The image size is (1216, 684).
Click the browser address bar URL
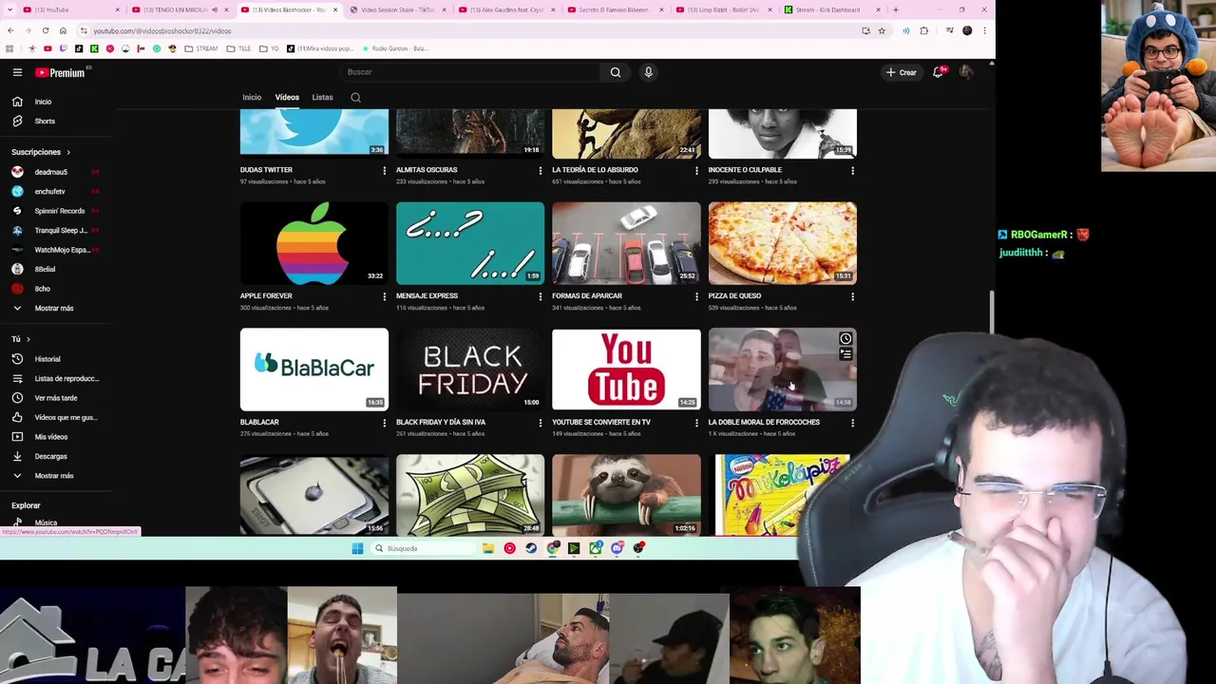coord(162,30)
